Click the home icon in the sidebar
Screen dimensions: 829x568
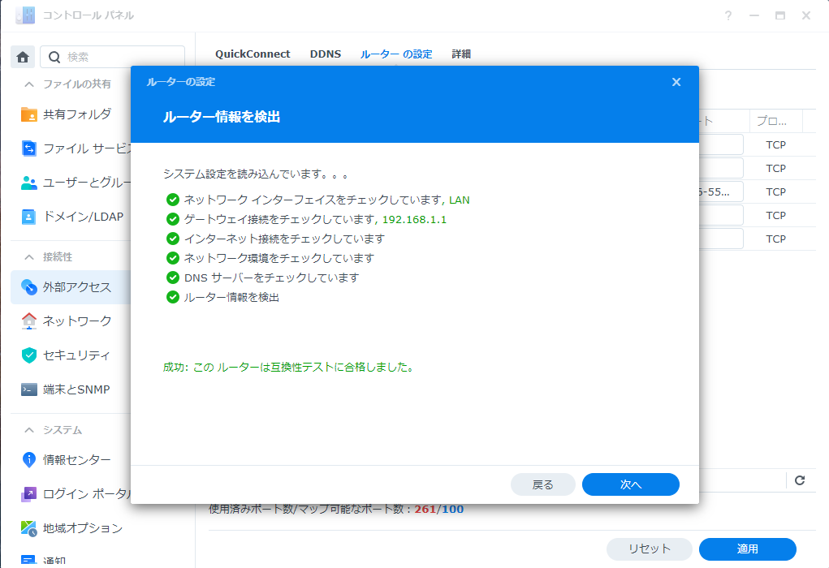[23, 57]
